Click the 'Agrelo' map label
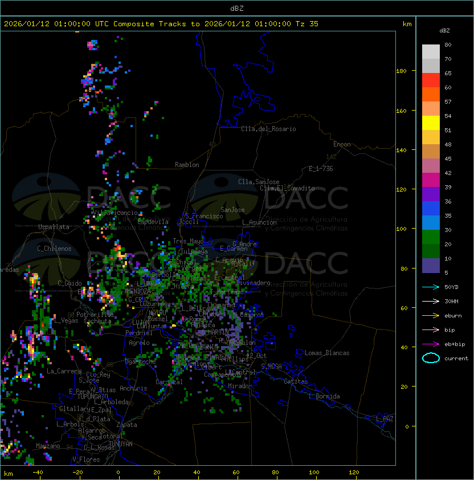The image size is (474, 480). click(139, 343)
